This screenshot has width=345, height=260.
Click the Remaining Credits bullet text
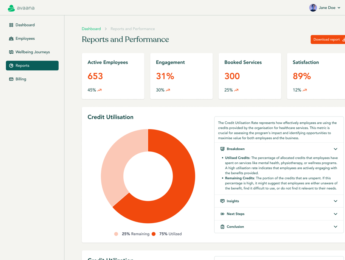coord(281,183)
